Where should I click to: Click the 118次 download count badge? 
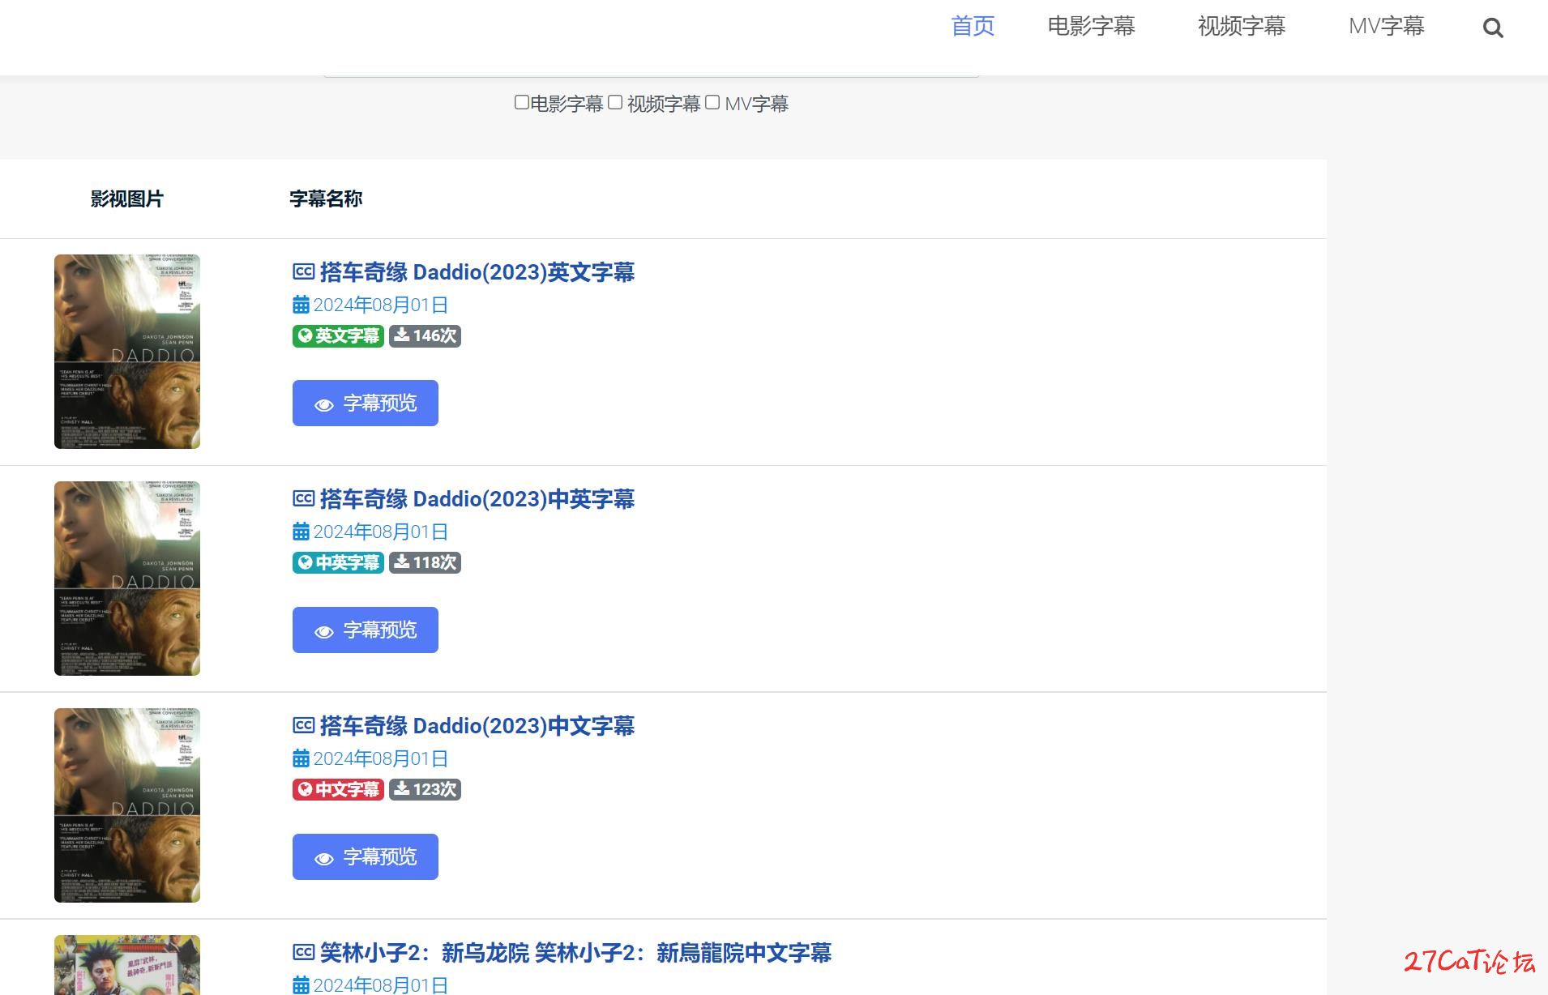tap(425, 562)
